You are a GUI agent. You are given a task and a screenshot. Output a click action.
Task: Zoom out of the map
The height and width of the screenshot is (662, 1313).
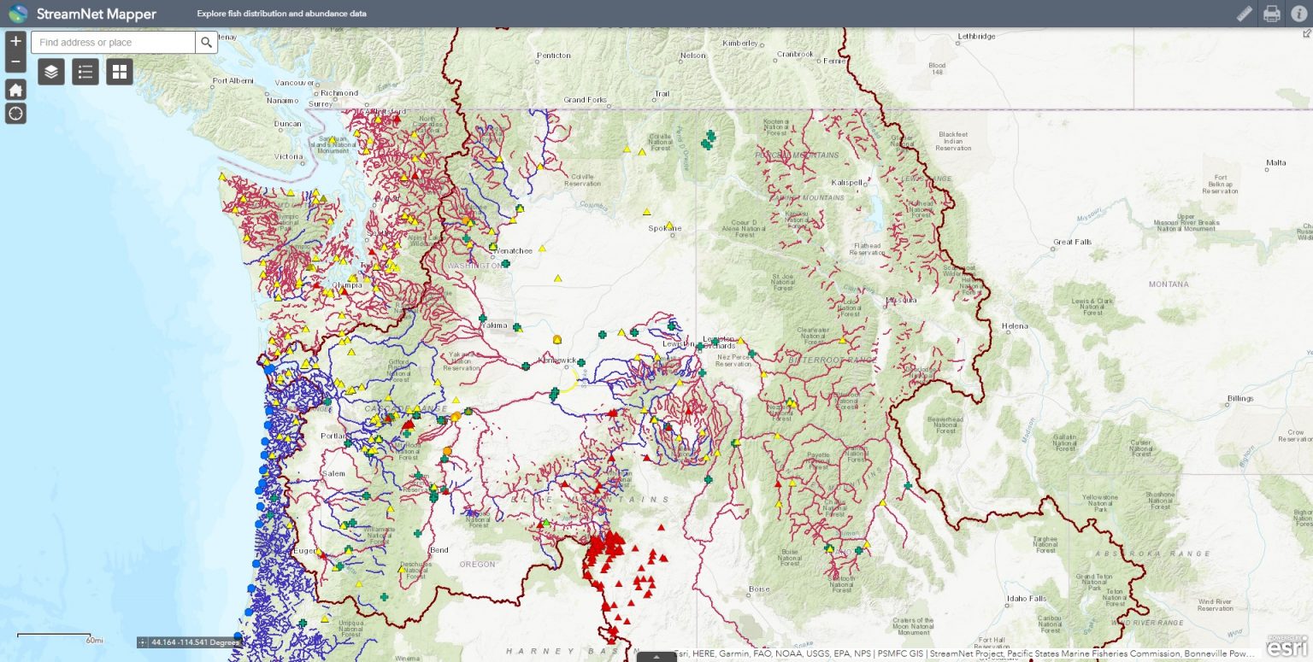click(x=15, y=61)
